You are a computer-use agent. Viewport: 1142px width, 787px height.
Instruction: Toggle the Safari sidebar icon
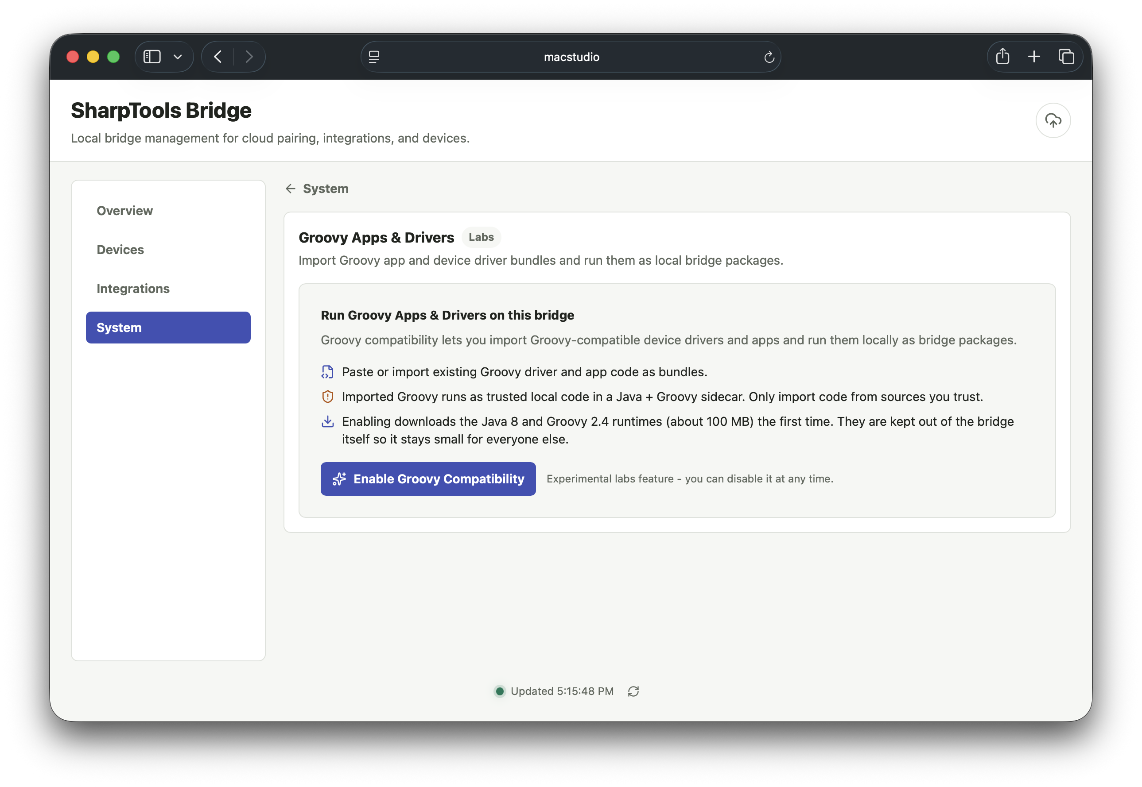pos(152,57)
